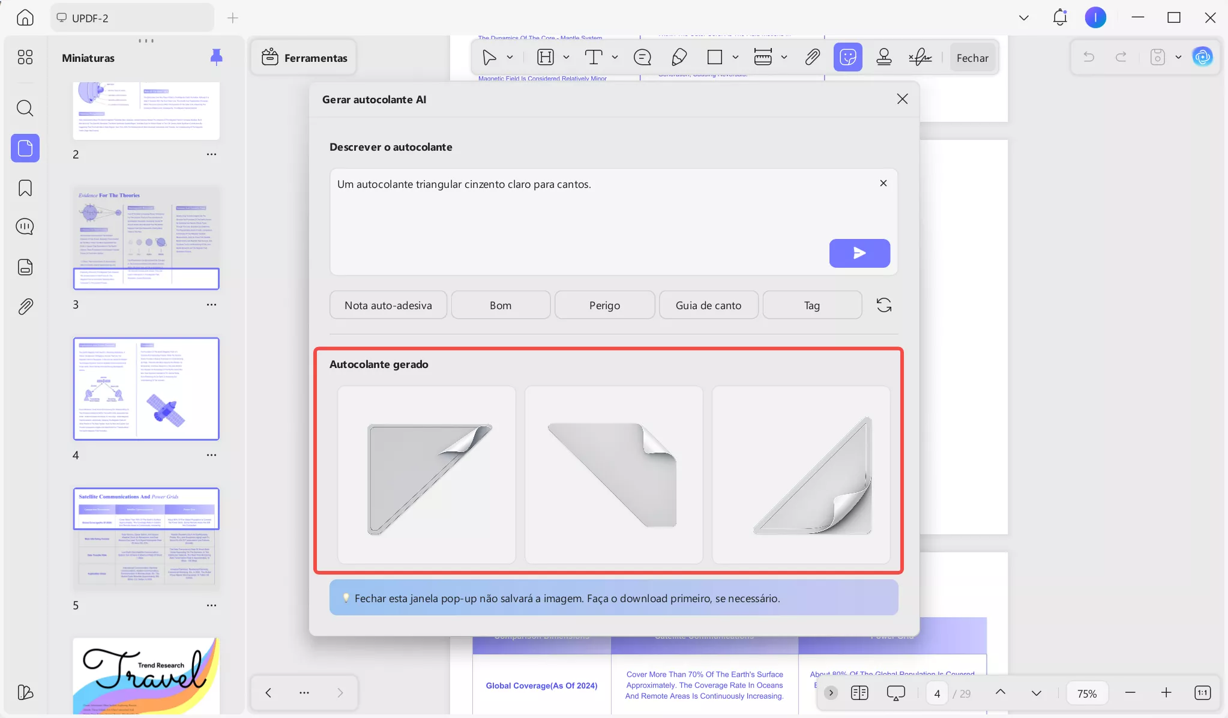Open the UPDF AI assistant icon

1202,57
